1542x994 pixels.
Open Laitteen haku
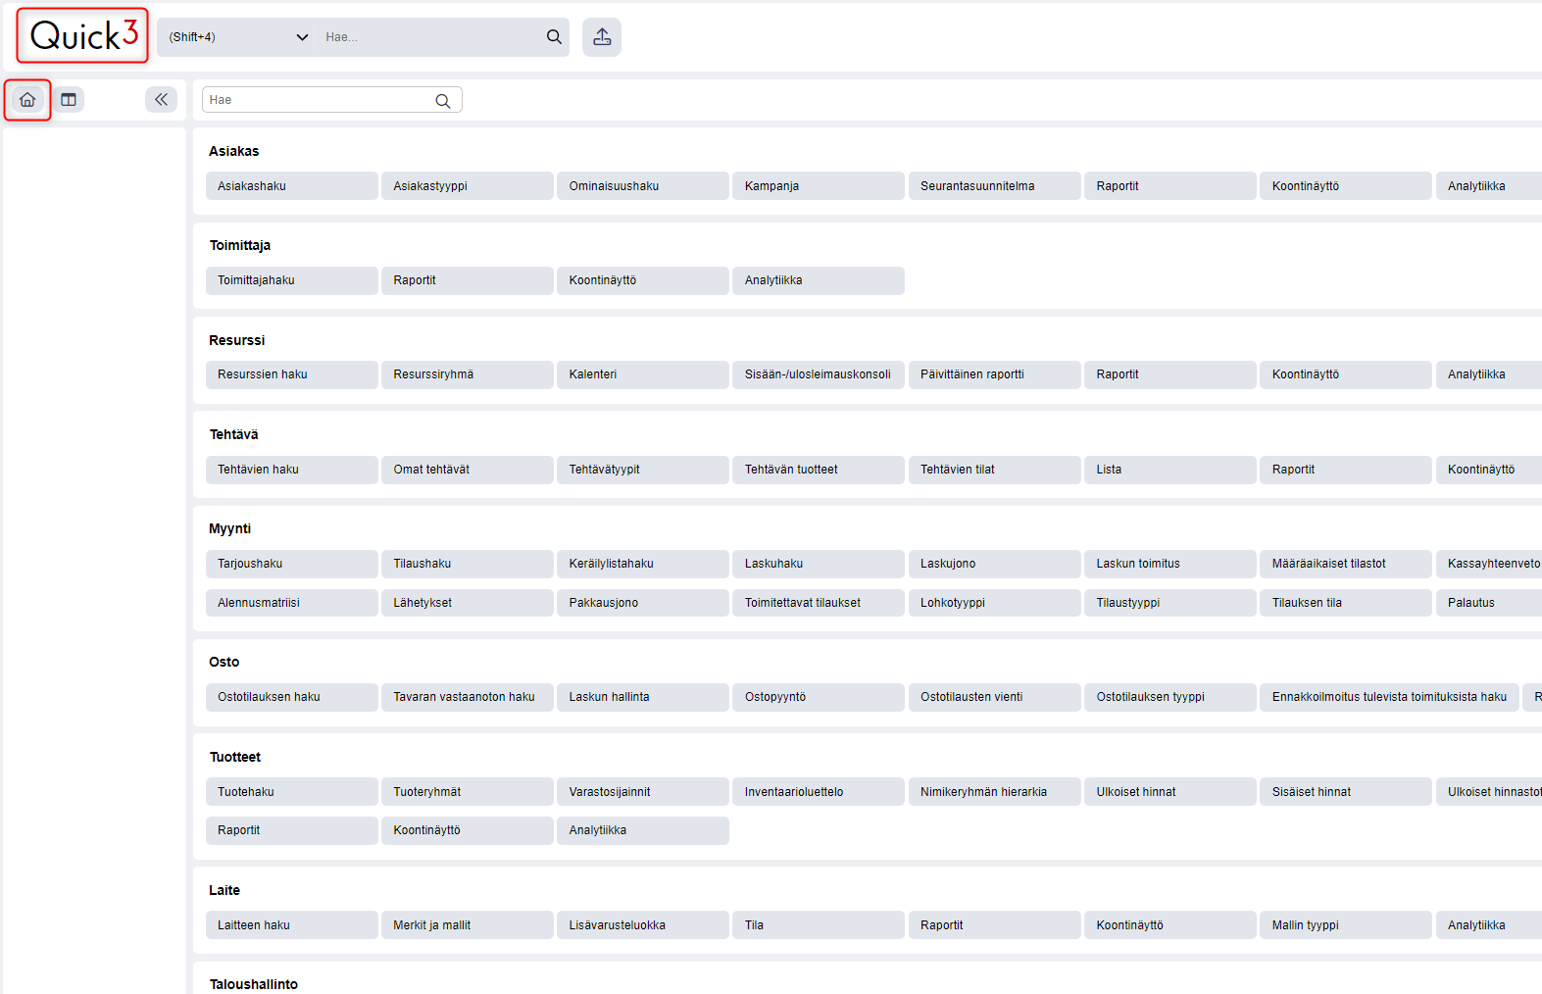coord(292,925)
